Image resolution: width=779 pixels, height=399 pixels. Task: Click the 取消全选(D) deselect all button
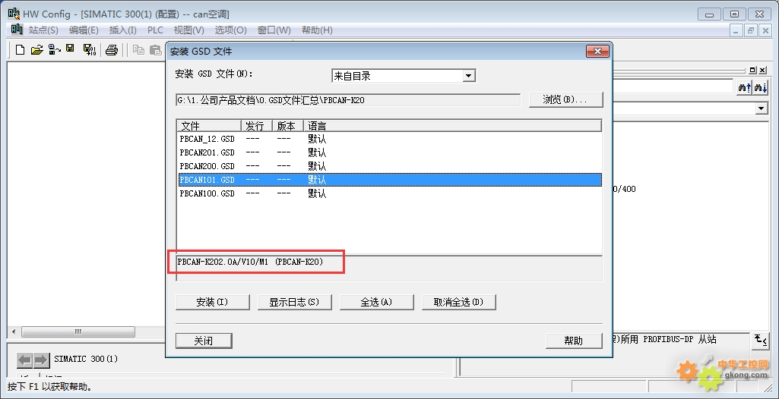click(x=458, y=302)
